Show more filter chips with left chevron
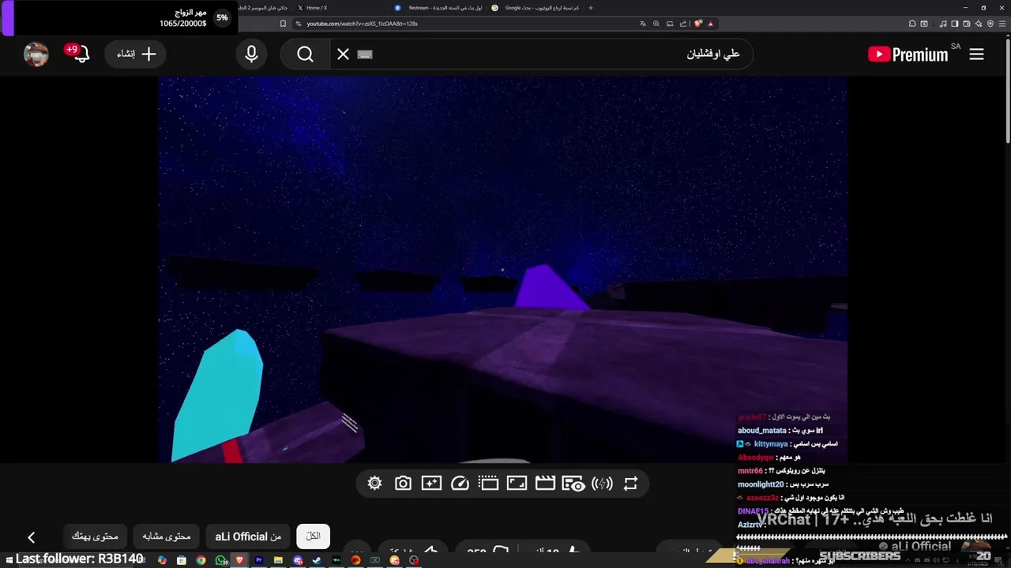The height and width of the screenshot is (568, 1011). point(31,537)
